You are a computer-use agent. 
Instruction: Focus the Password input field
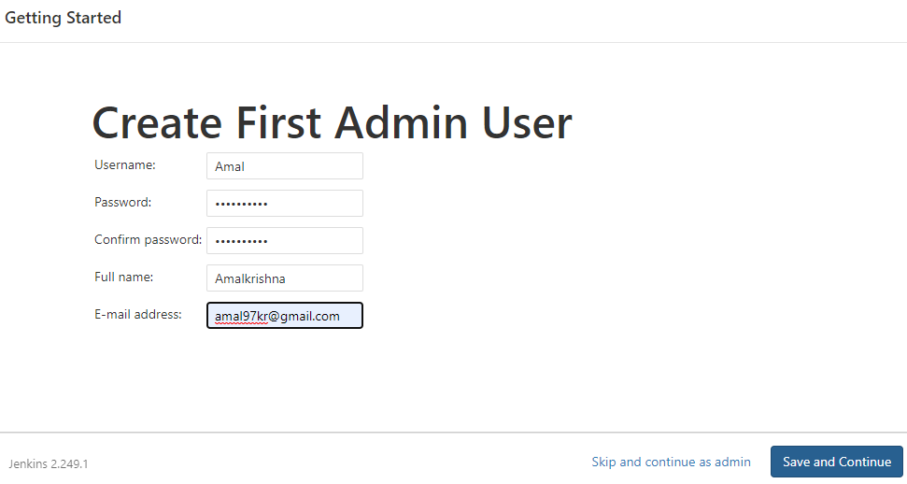285,203
